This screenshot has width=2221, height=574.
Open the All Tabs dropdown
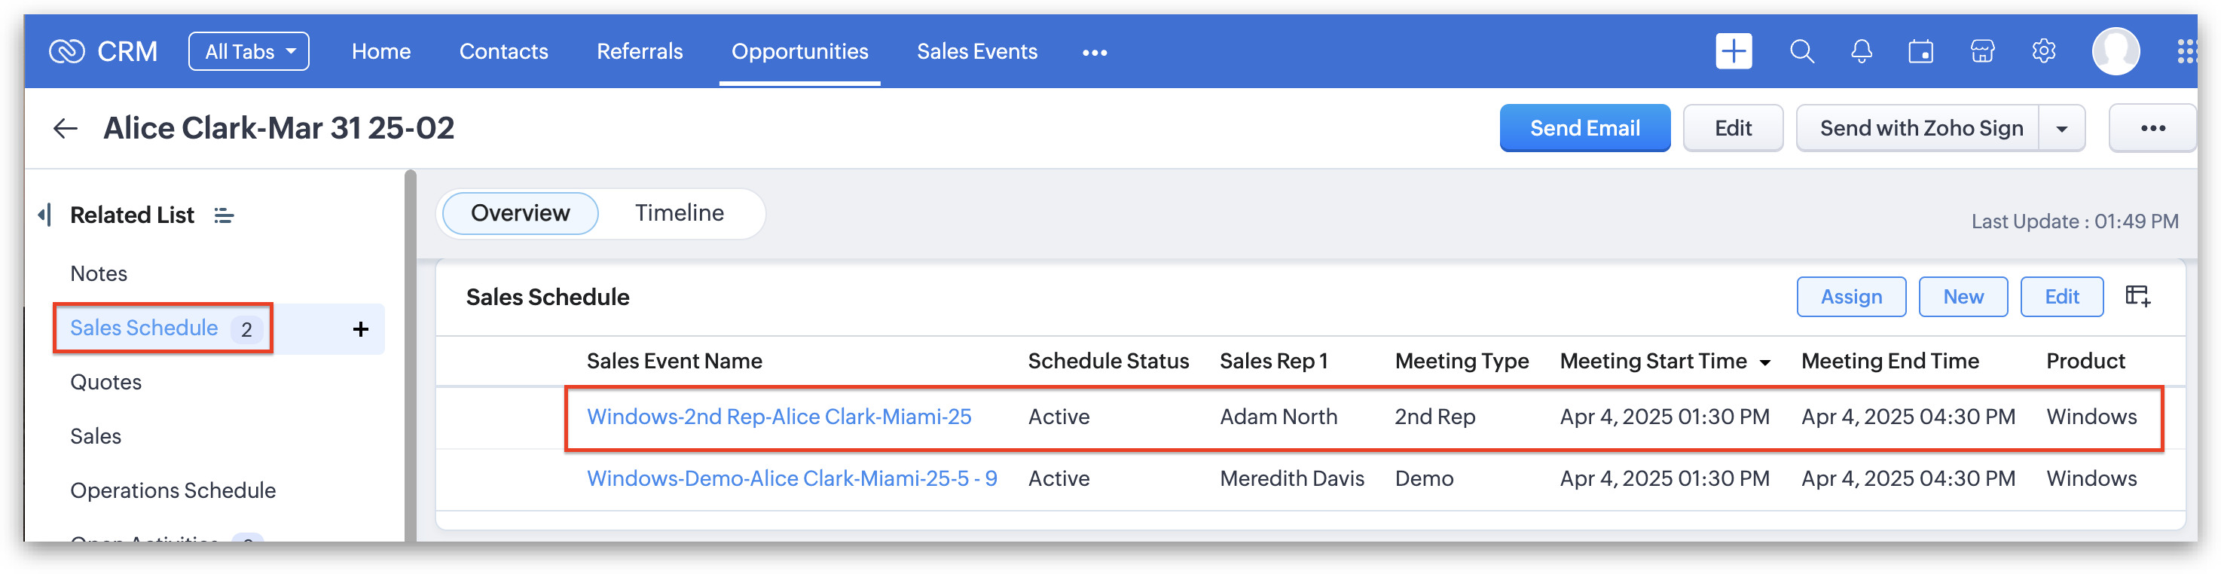pyautogui.click(x=249, y=52)
